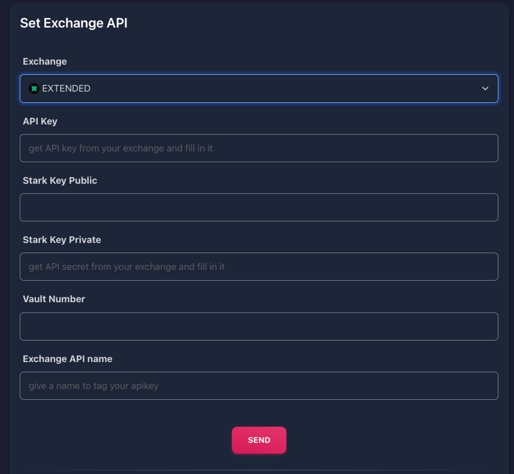
Task: Click the EXTENDED text in exchange selector
Action: point(66,89)
